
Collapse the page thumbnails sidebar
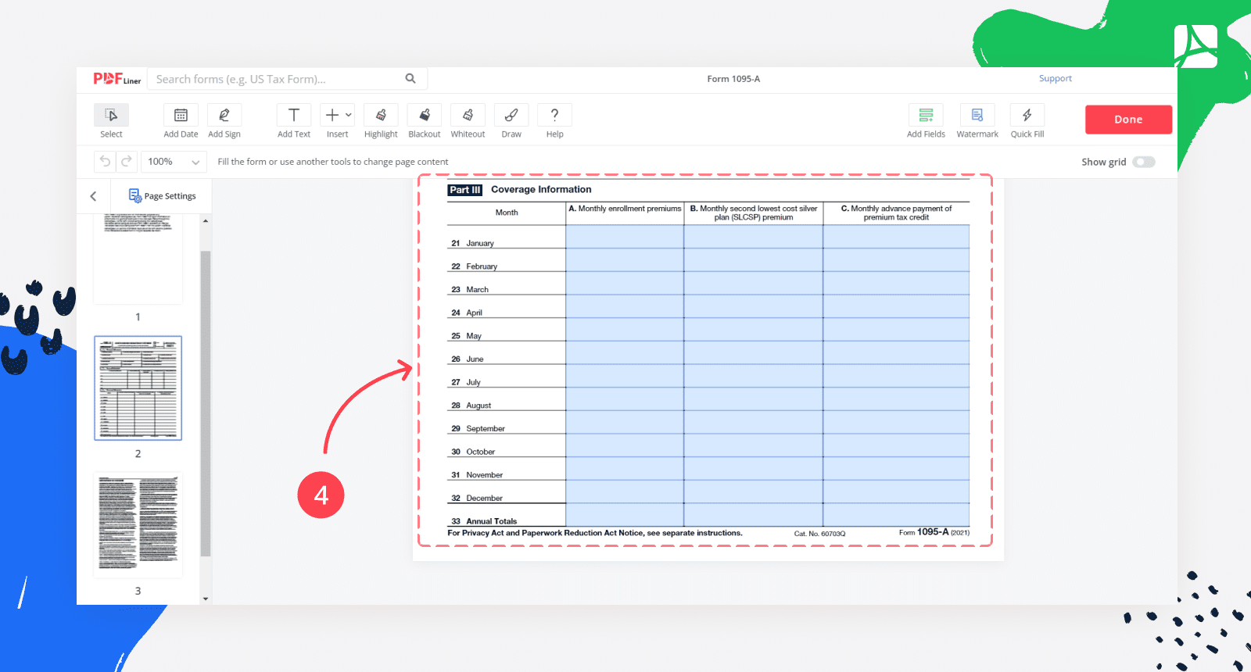click(93, 196)
